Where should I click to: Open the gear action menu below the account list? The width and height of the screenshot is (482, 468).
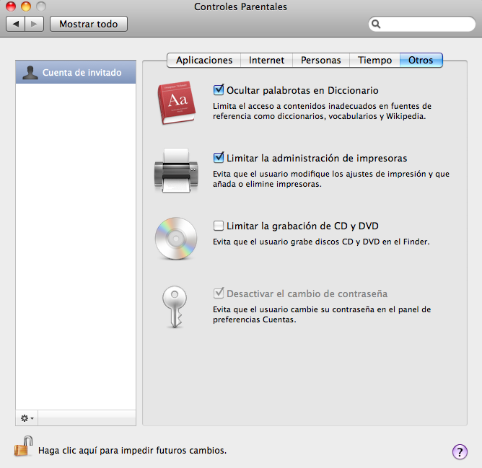27,418
